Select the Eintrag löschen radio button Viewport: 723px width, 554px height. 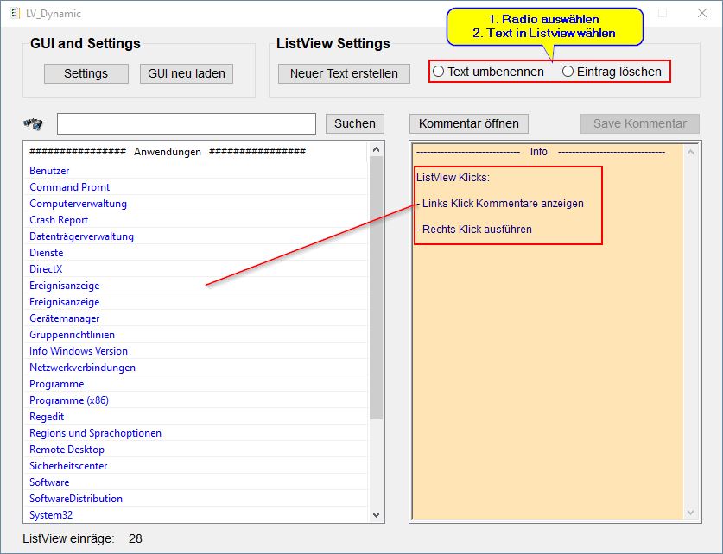coord(568,72)
